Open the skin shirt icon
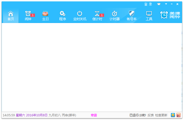This screenshot has width=184, height=120. point(159,4)
